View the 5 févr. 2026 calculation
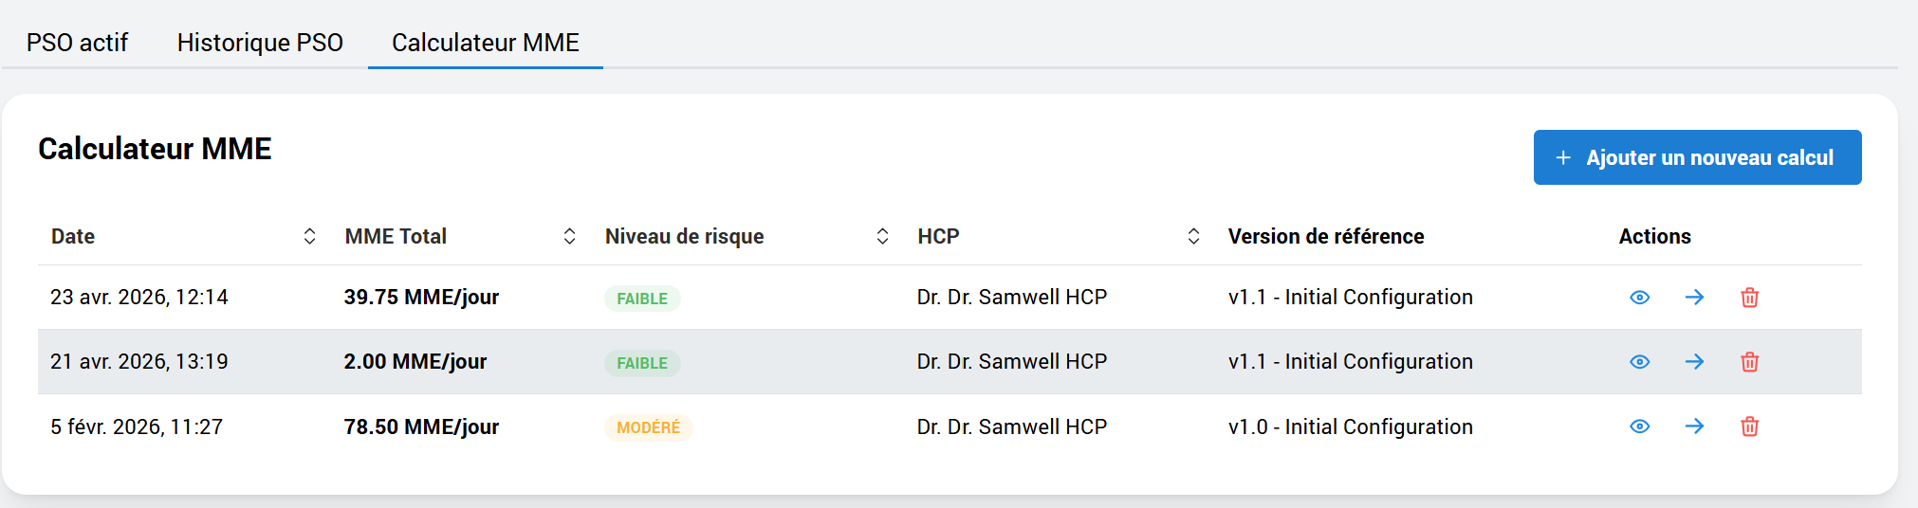1918x508 pixels. coord(1639,426)
